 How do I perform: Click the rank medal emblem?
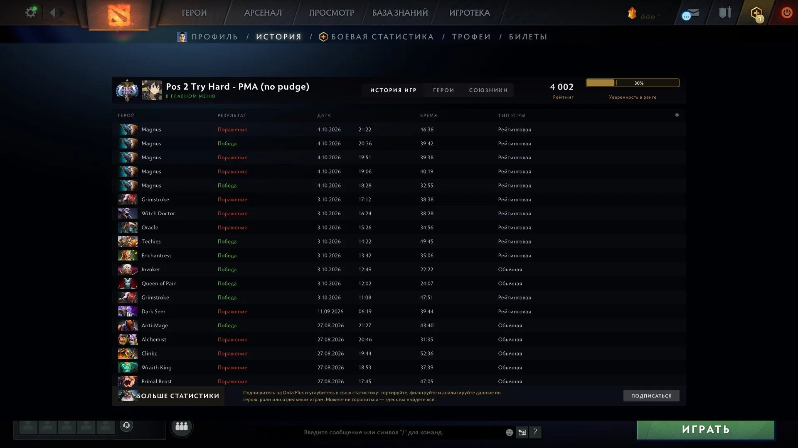(127, 90)
